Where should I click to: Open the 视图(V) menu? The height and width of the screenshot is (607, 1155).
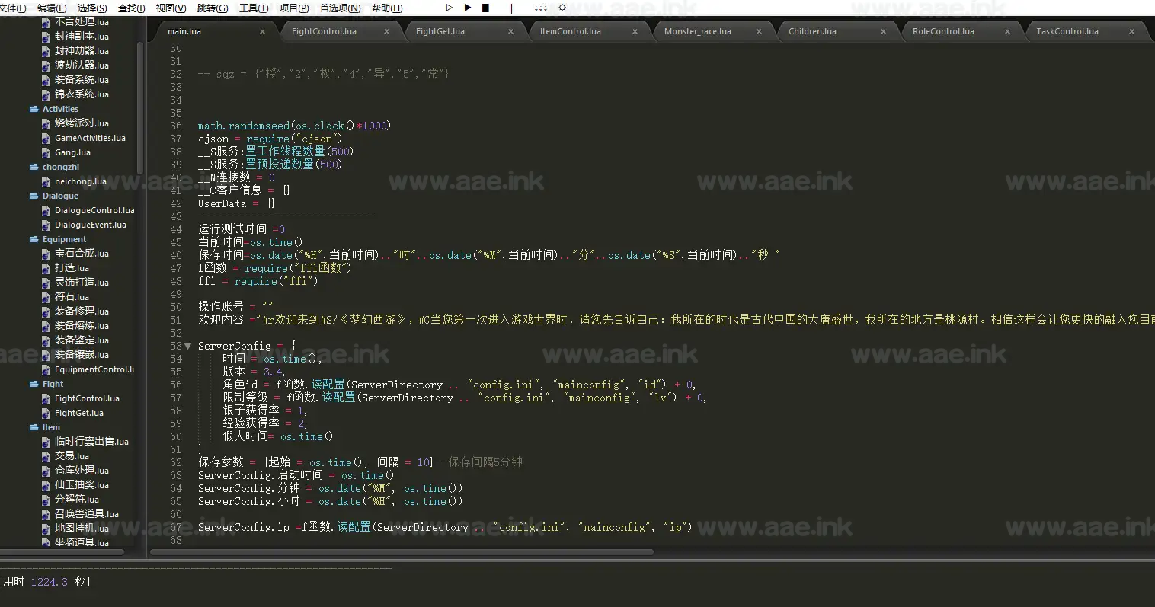171,8
